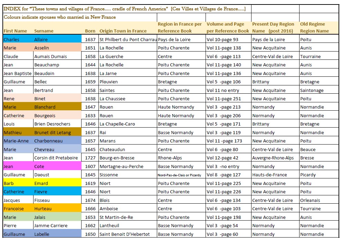Click origin town 'Mortagne-au-Perche'
342x241 pixels.
pyautogui.click(x=122, y=166)
